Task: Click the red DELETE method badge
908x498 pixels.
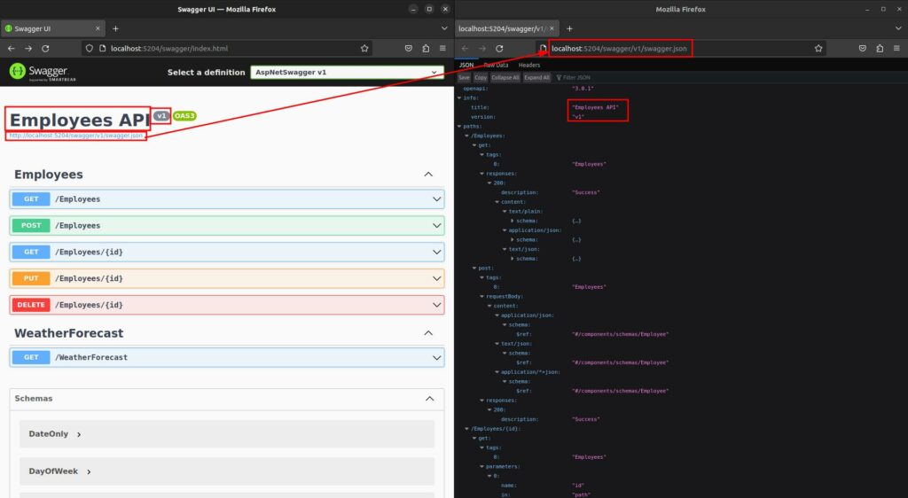Action: click(x=31, y=305)
